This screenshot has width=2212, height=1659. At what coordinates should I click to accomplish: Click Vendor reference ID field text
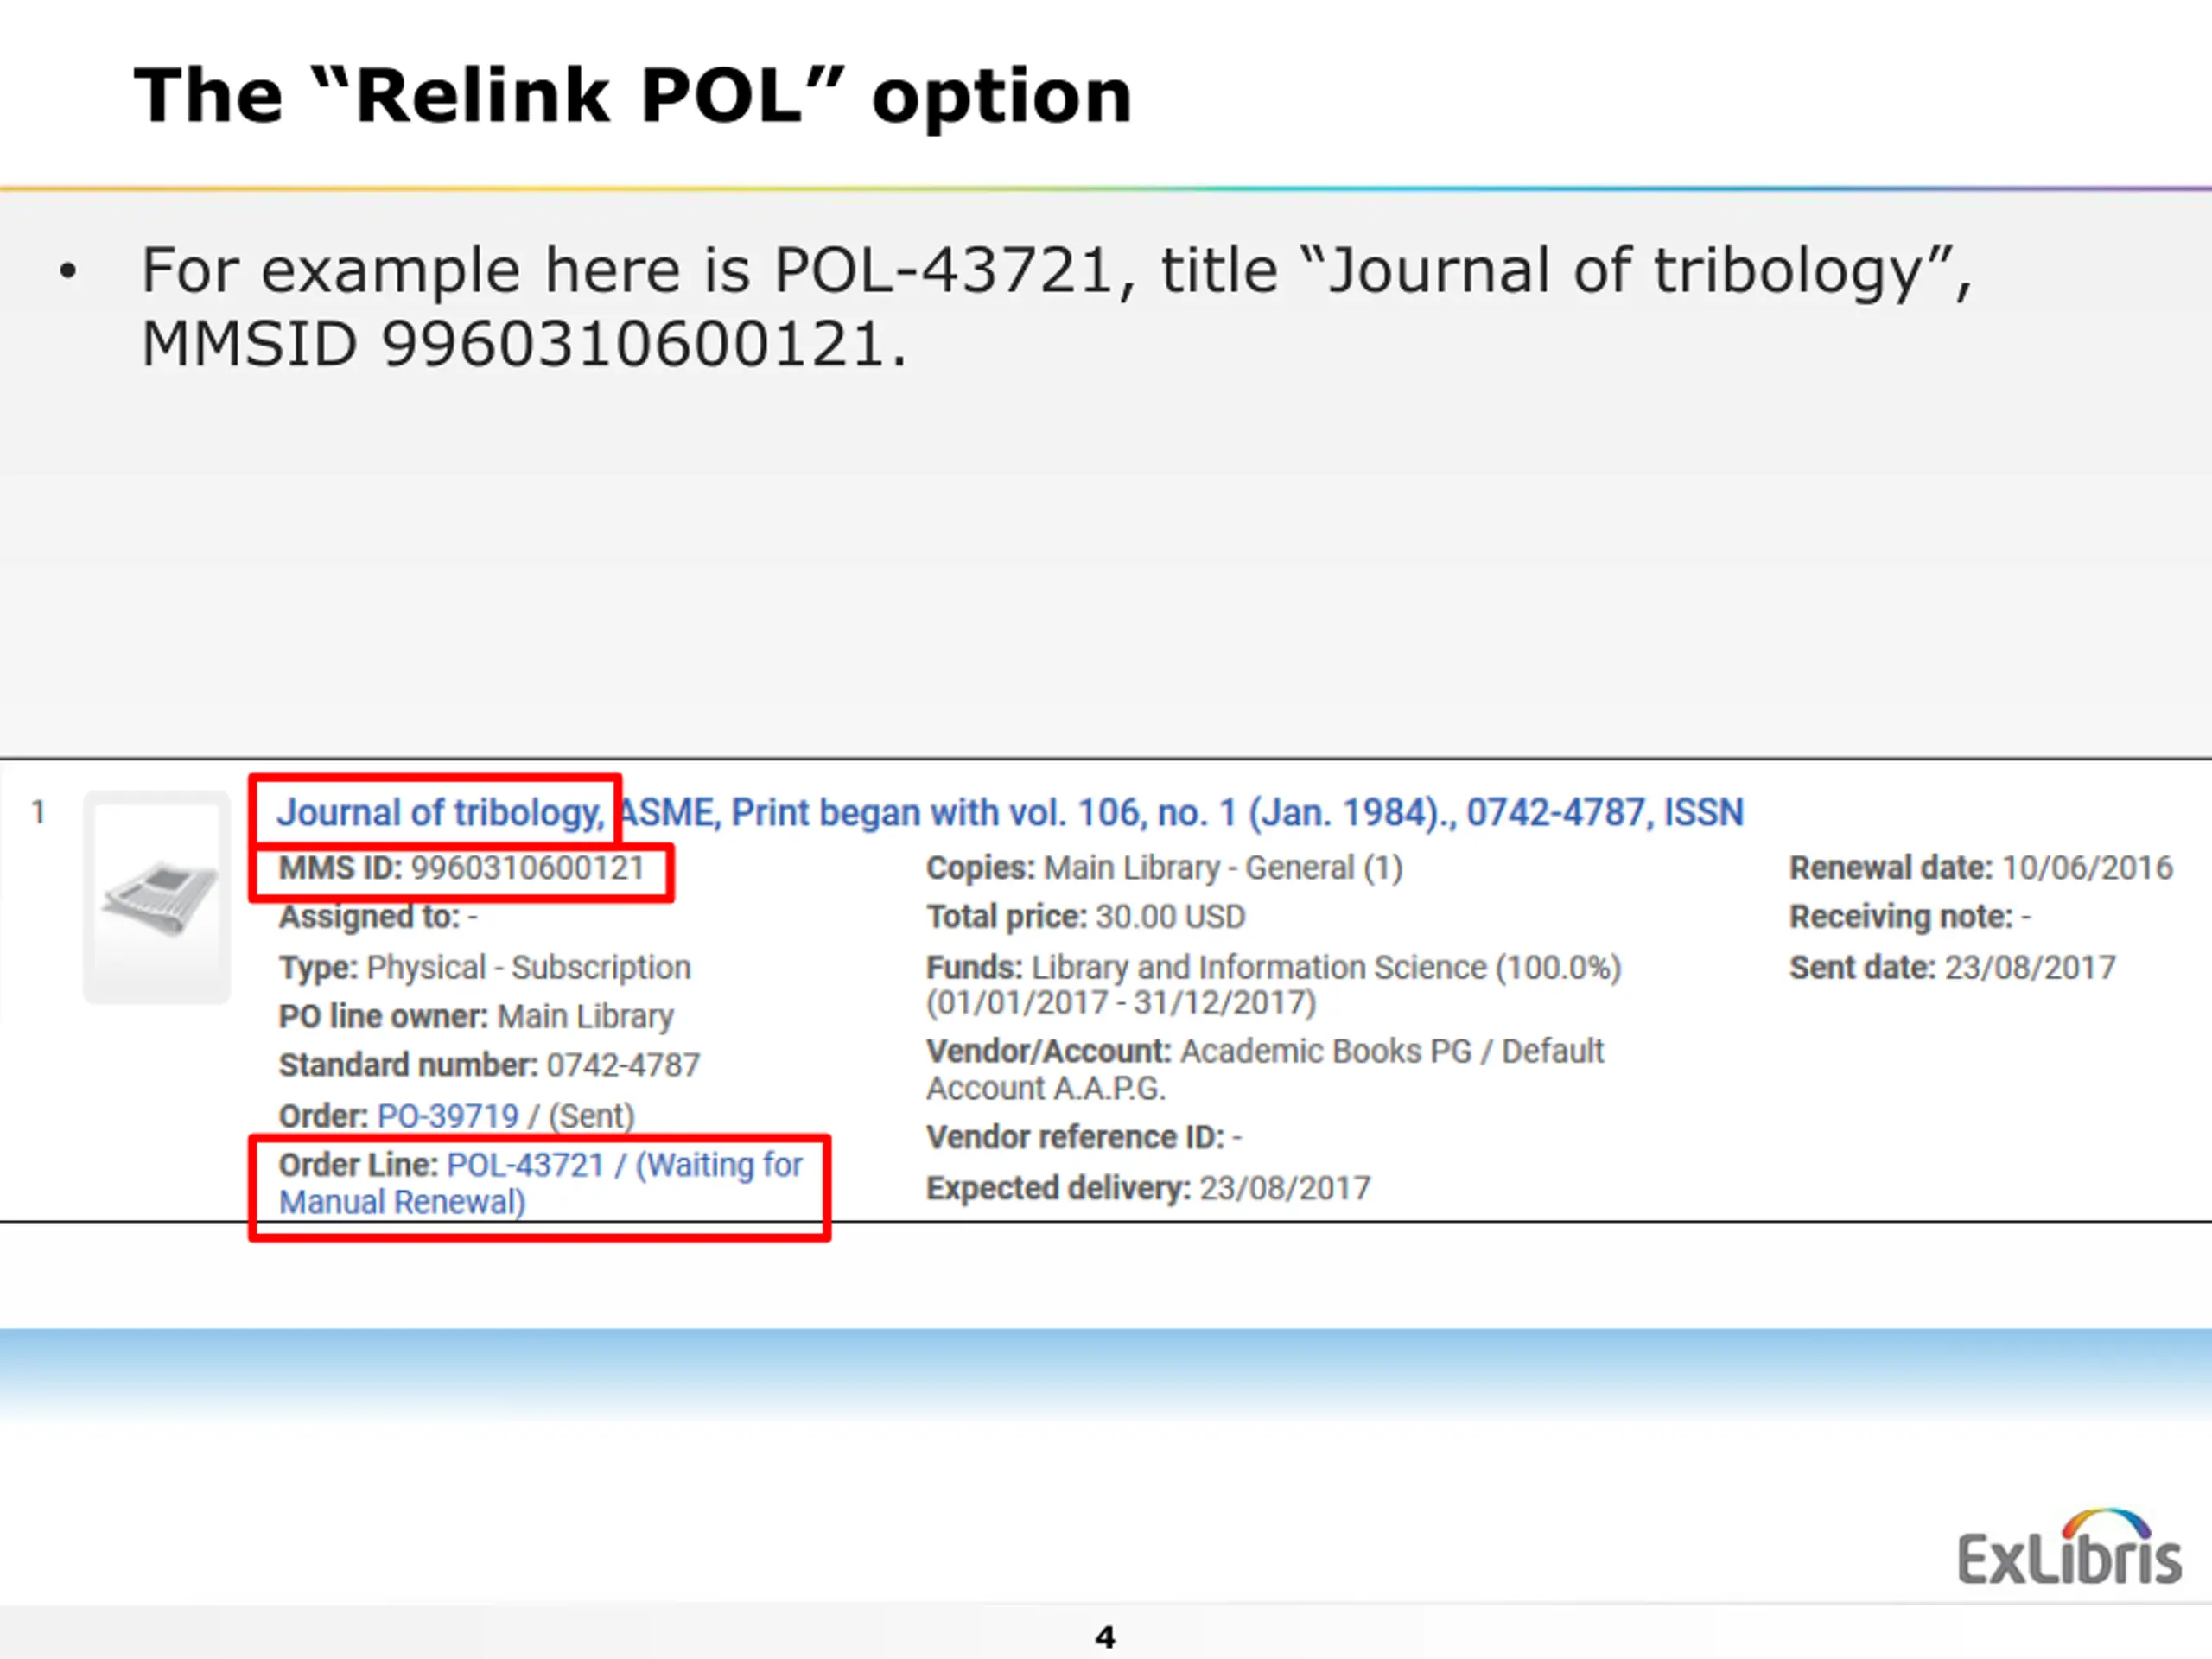(x=1083, y=1137)
